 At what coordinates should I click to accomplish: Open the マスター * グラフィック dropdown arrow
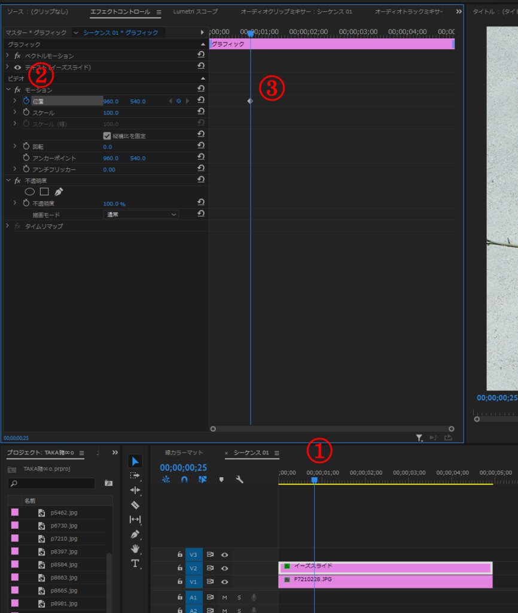76,33
